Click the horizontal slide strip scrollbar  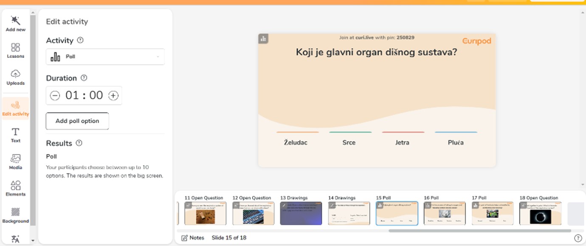point(480,231)
